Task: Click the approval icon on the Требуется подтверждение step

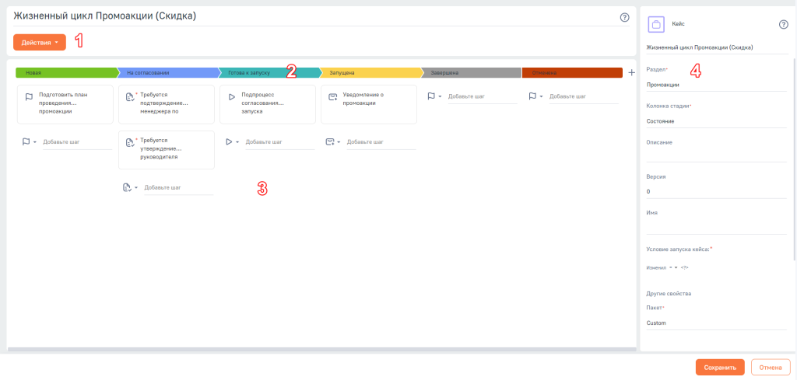Action: (129, 96)
